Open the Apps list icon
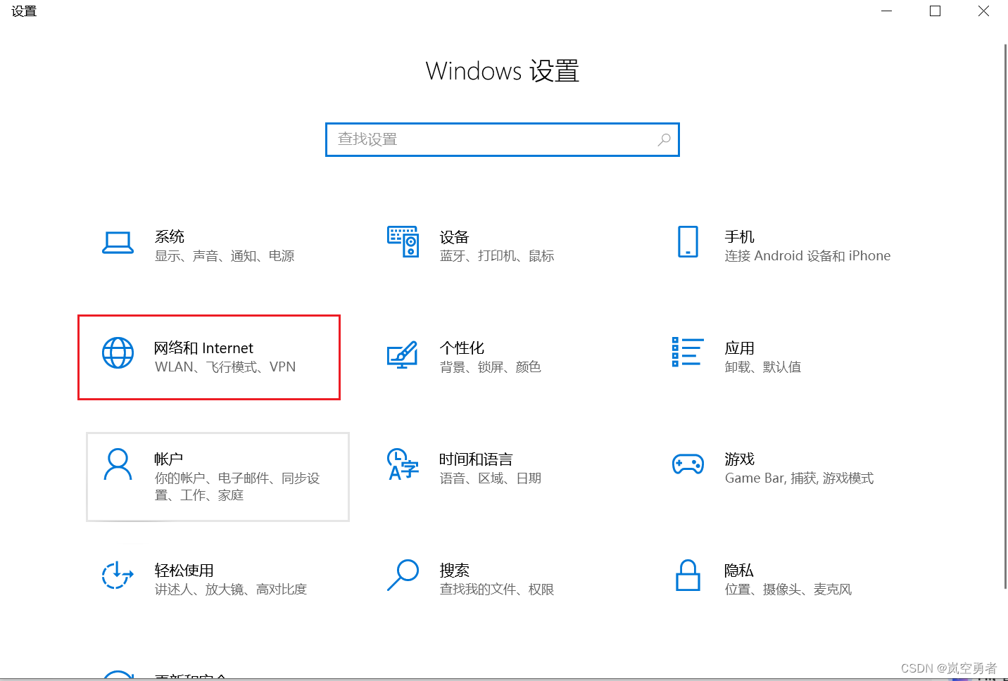Image resolution: width=1008 pixels, height=681 pixels. 688,352
